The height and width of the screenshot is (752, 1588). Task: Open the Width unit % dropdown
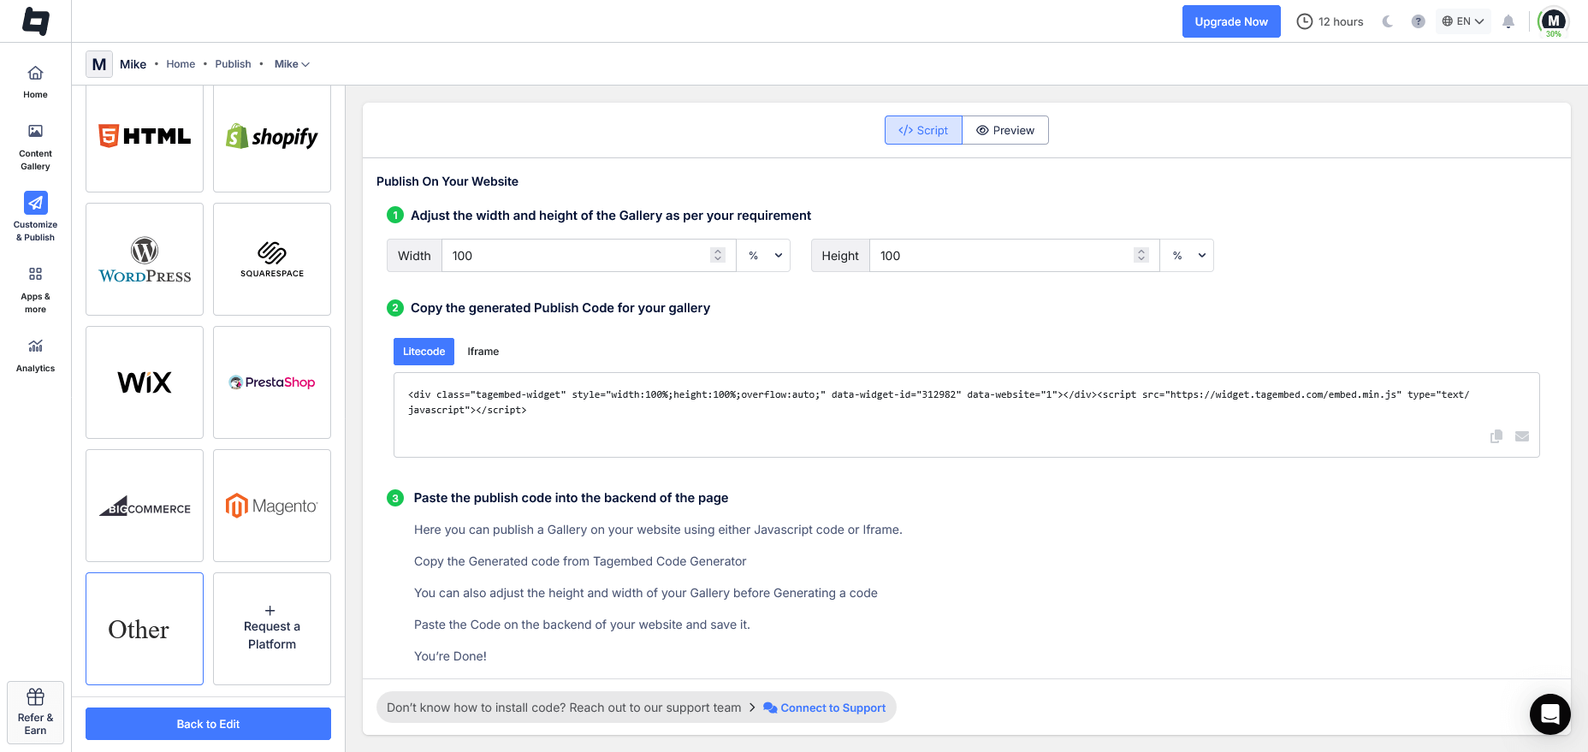(x=763, y=256)
